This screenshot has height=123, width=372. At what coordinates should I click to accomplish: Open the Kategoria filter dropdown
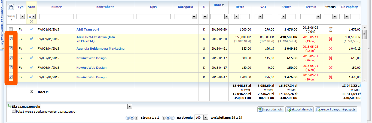coord(194,17)
